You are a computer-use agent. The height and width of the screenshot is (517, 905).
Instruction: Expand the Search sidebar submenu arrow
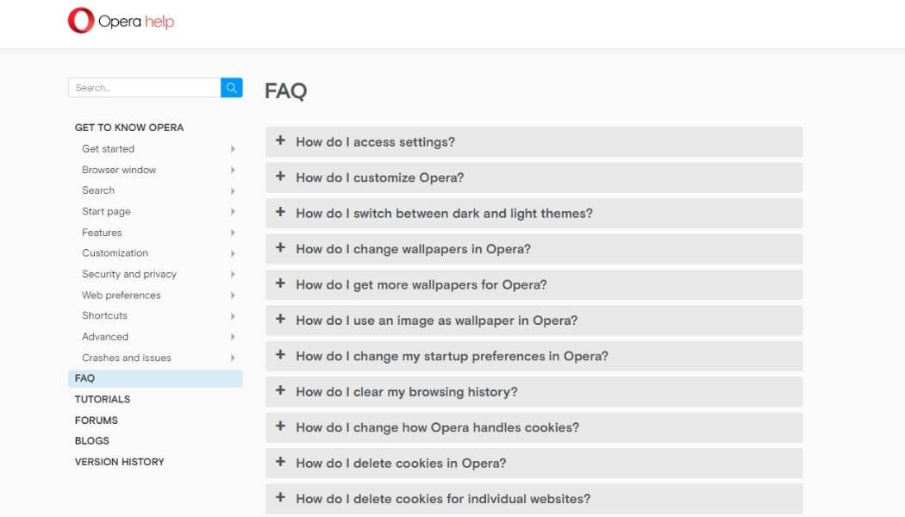click(233, 190)
